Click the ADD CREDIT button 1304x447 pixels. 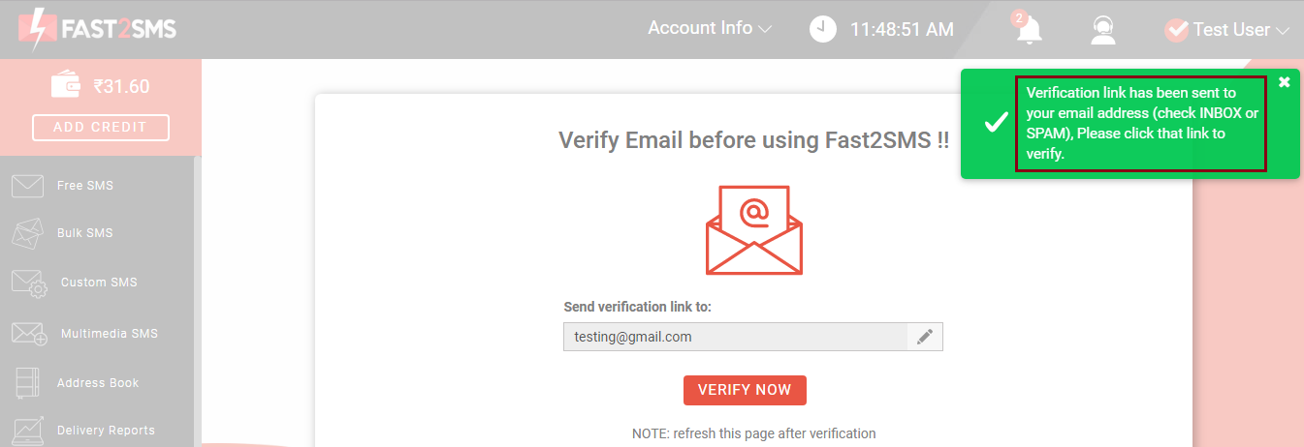pyautogui.click(x=101, y=127)
